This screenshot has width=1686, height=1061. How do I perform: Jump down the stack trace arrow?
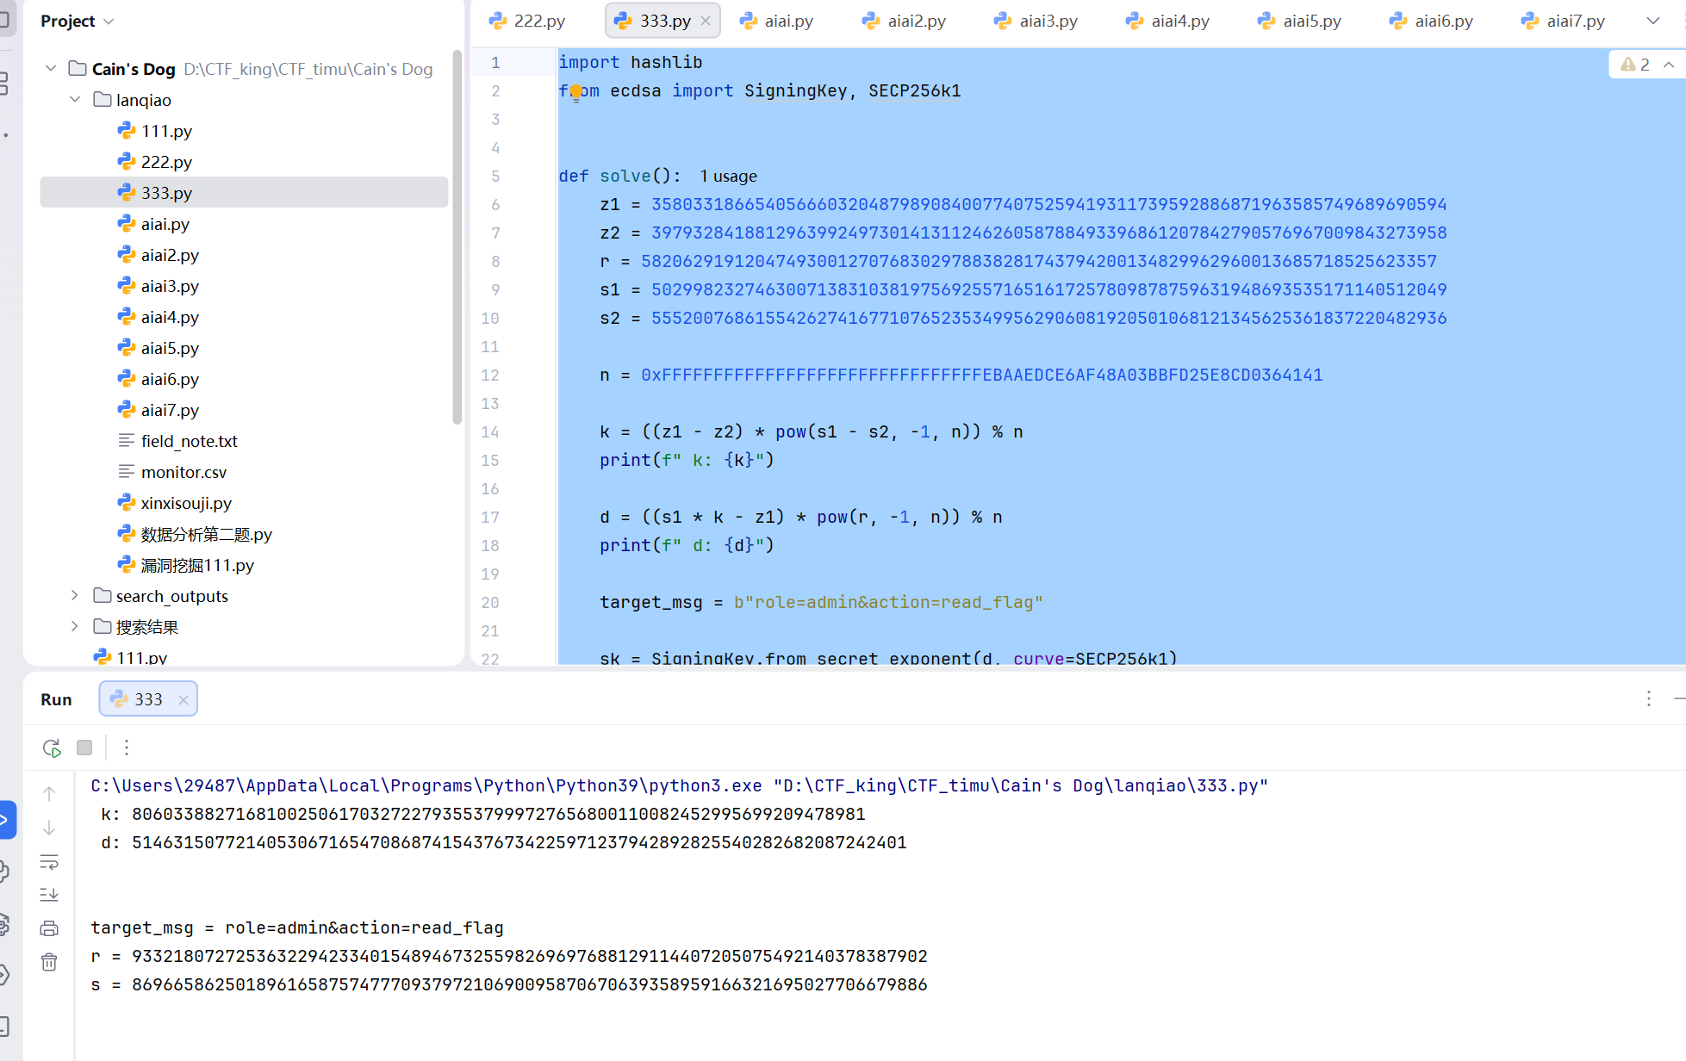coord(49,828)
